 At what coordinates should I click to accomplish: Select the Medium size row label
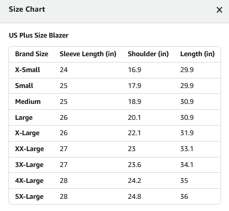pyautogui.click(x=28, y=102)
